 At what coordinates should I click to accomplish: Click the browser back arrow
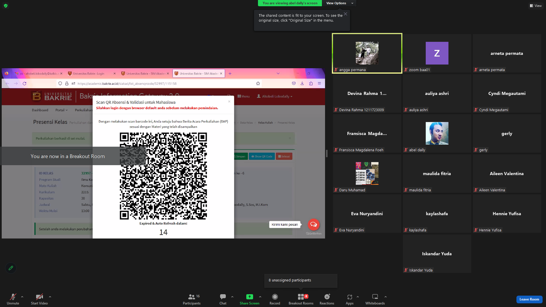7,84
